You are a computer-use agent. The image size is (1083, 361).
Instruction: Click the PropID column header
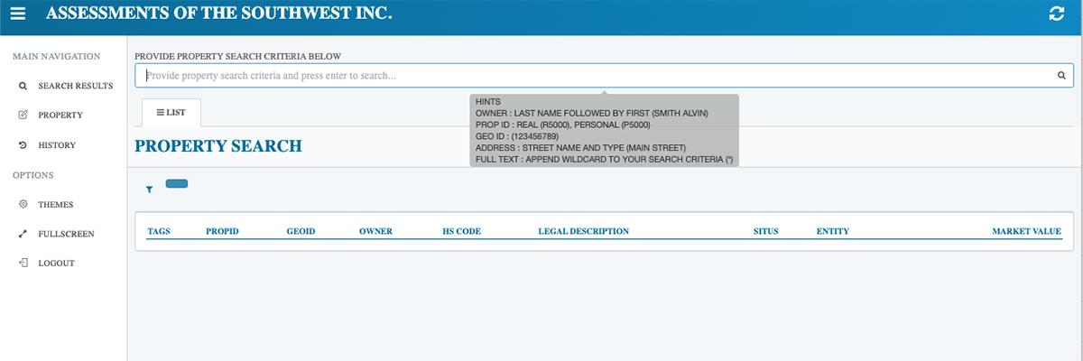pos(222,232)
